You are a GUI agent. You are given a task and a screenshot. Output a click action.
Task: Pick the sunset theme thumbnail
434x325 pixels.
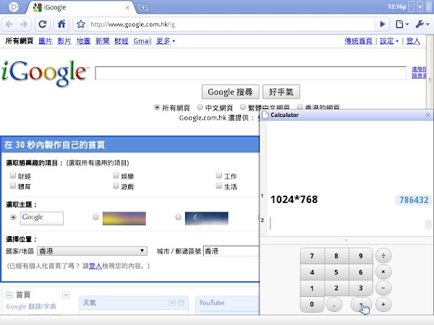click(x=124, y=218)
